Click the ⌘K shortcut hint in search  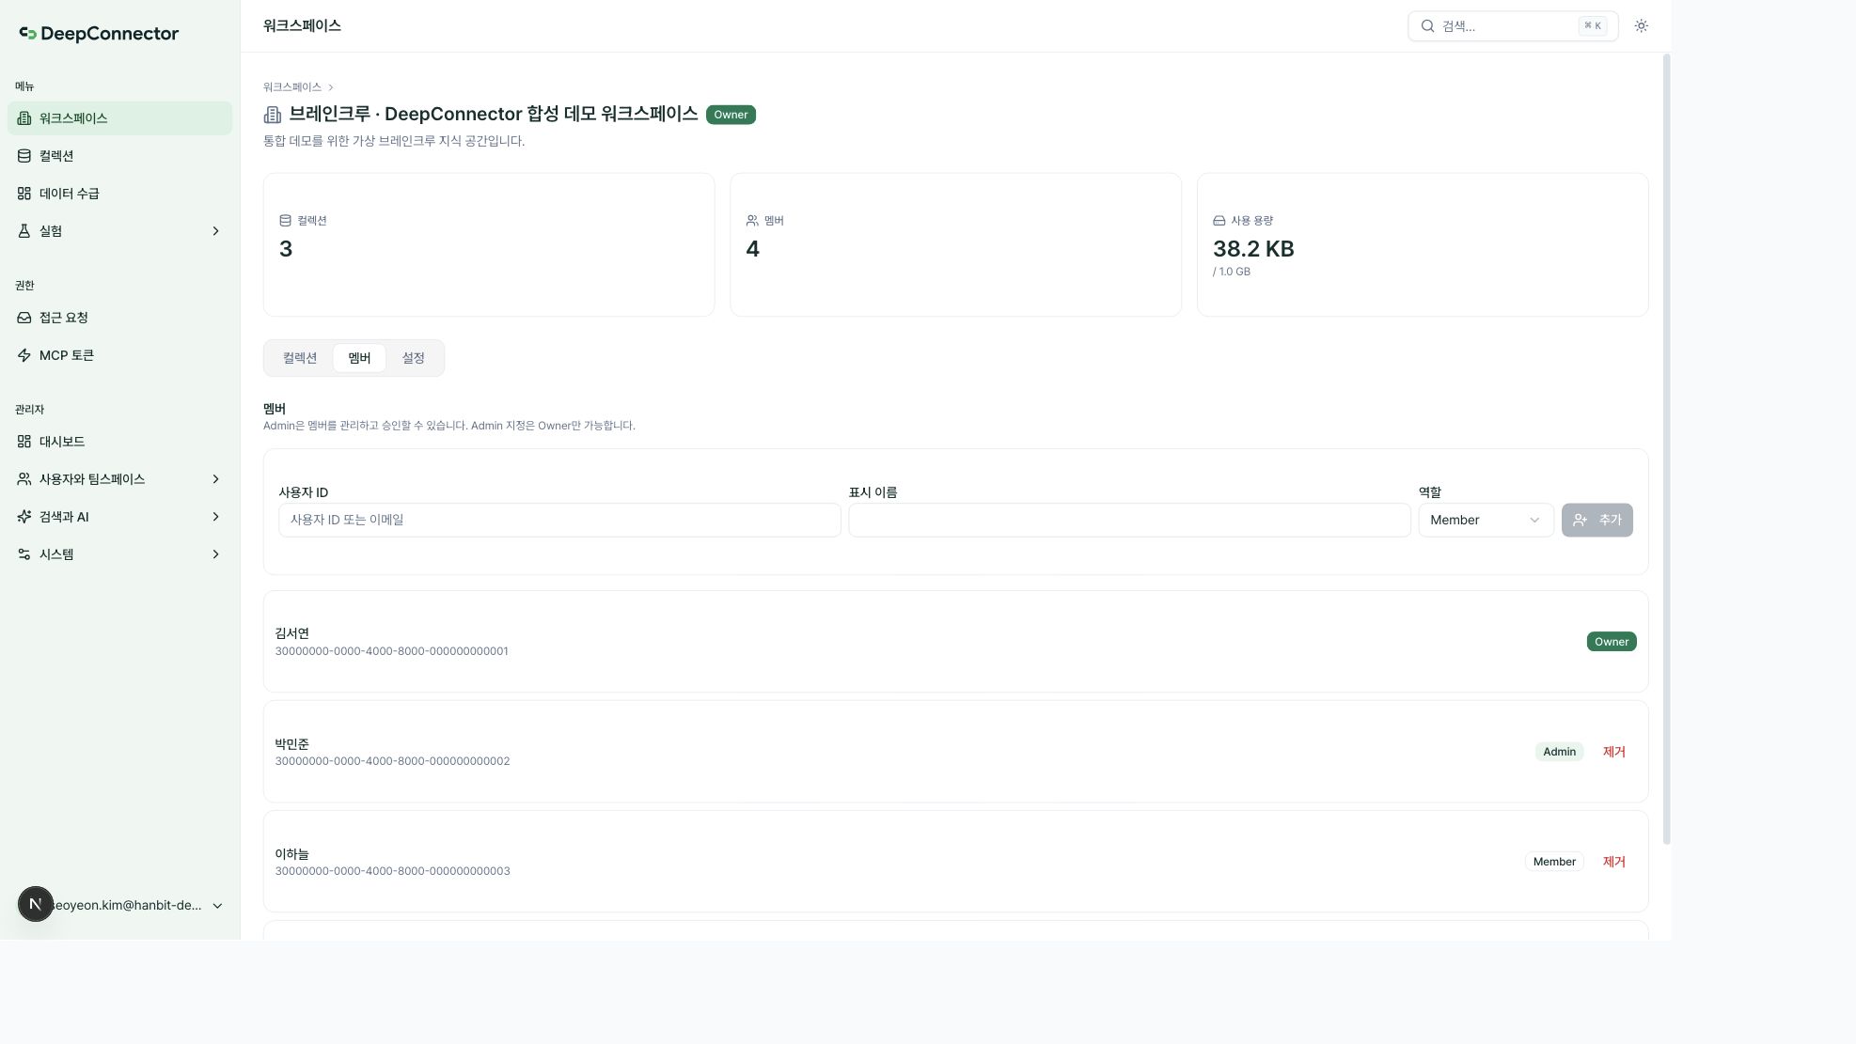point(1593,26)
